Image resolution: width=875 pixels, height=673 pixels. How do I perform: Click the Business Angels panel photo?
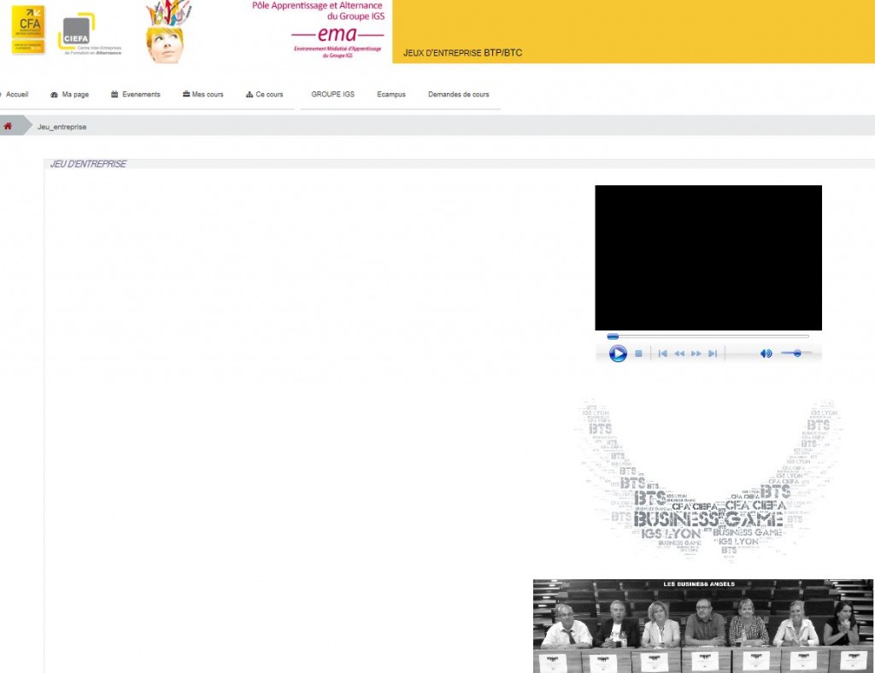(x=702, y=626)
